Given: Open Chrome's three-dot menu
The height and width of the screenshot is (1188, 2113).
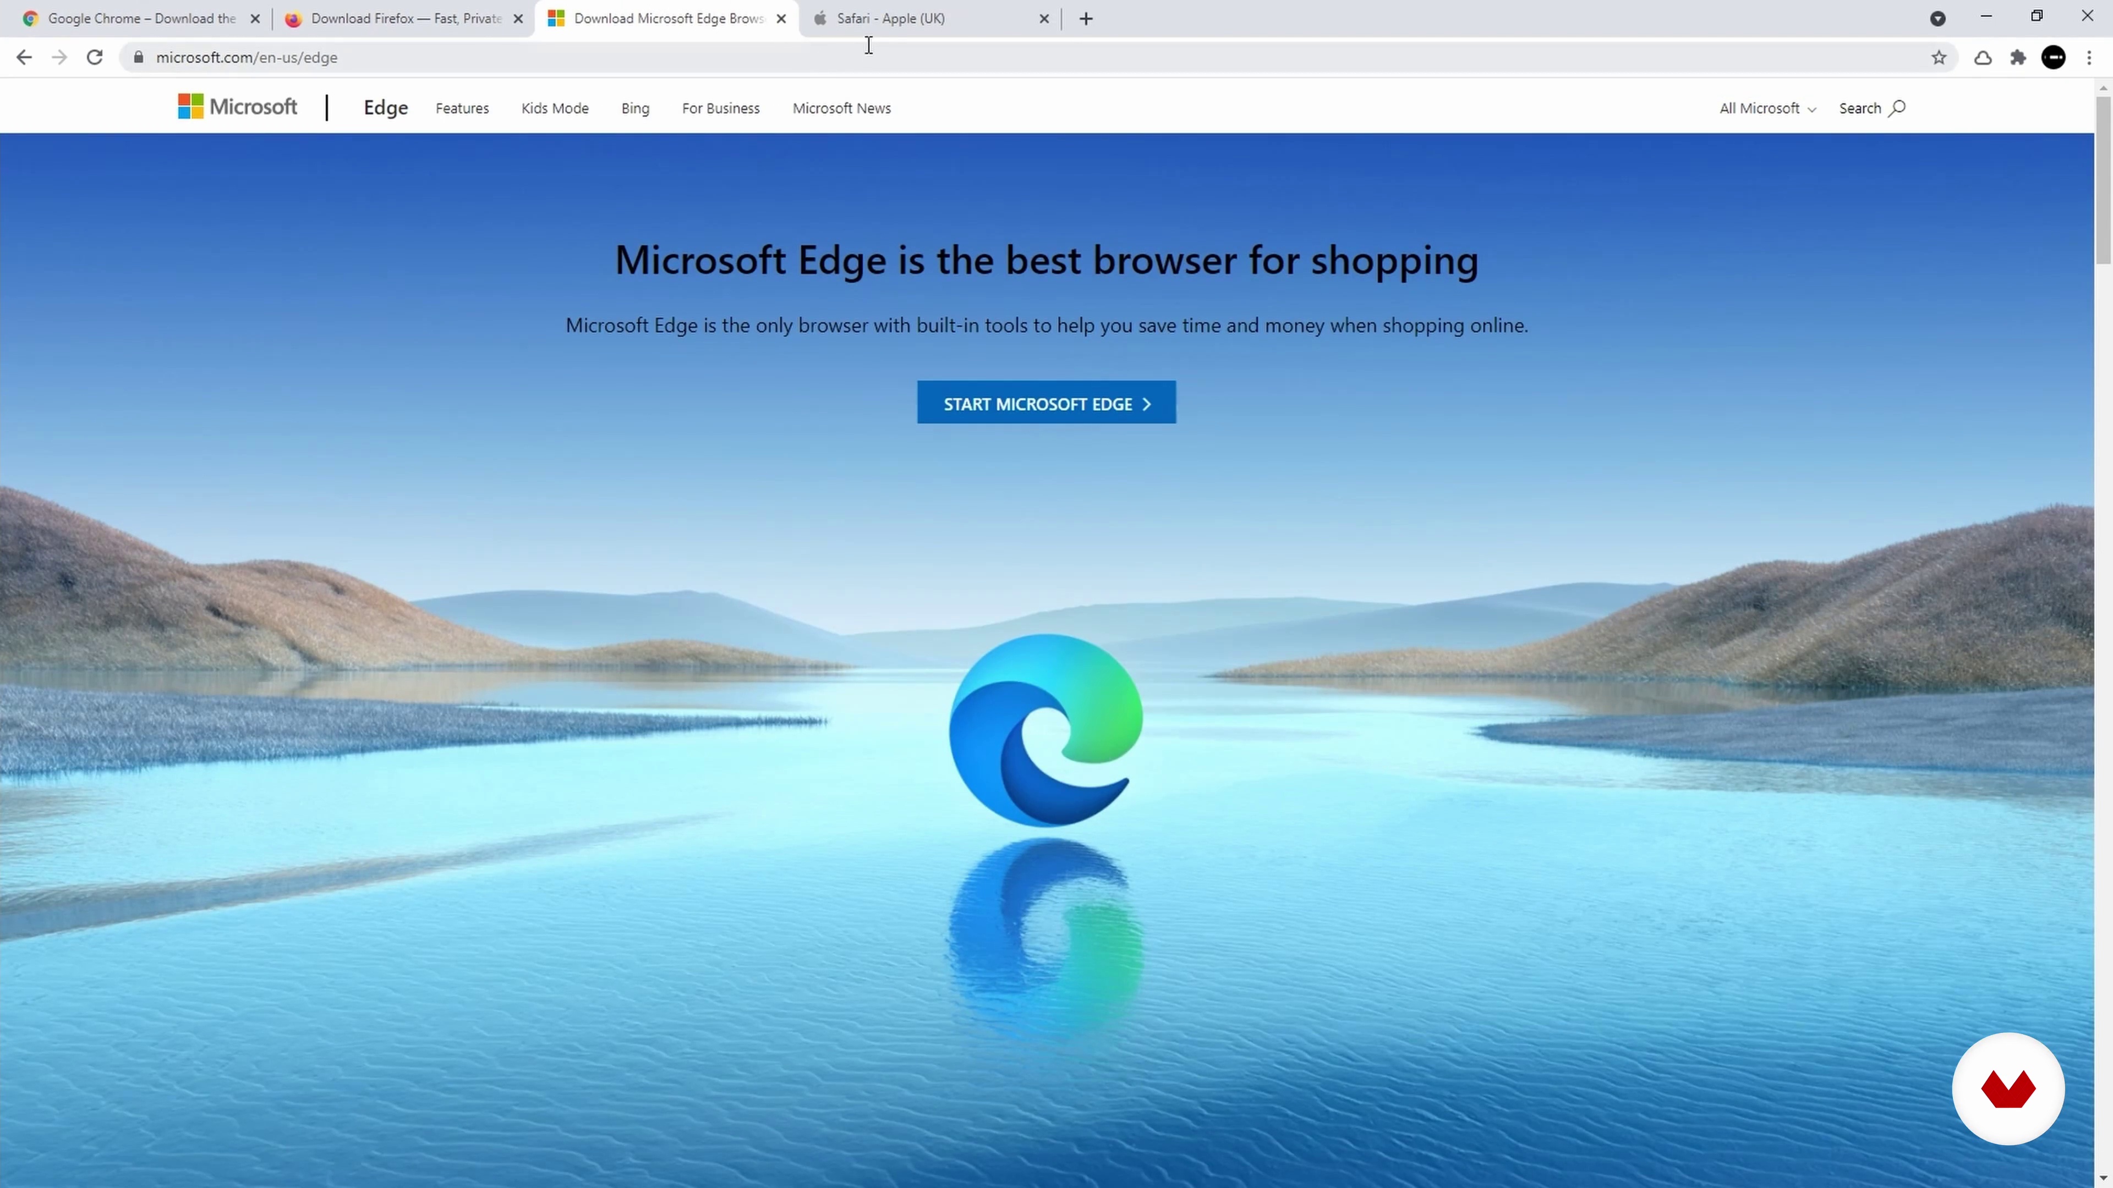Looking at the screenshot, I should [2088, 57].
